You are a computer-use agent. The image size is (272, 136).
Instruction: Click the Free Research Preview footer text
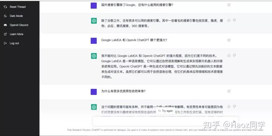click(165, 130)
